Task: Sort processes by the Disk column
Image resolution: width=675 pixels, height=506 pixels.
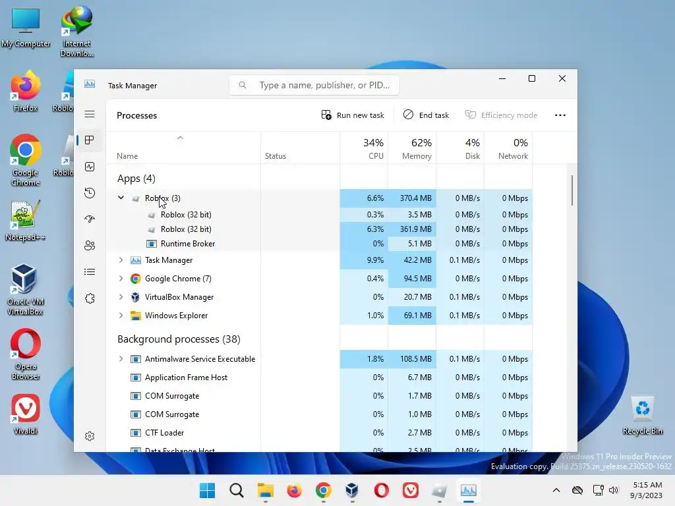Action: pyautogui.click(x=460, y=148)
